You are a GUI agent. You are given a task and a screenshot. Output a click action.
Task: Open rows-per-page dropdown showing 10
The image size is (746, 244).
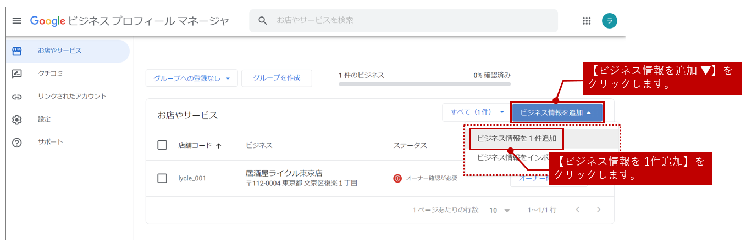pyautogui.click(x=500, y=210)
